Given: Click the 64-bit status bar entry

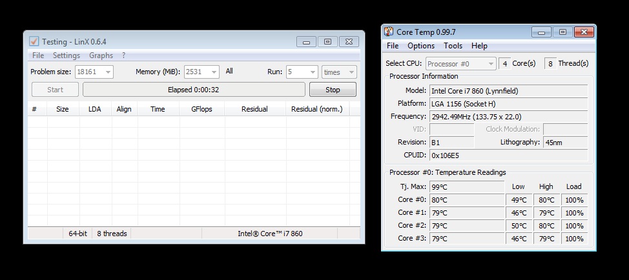Looking at the screenshot, I should pyautogui.click(x=78, y=234).
